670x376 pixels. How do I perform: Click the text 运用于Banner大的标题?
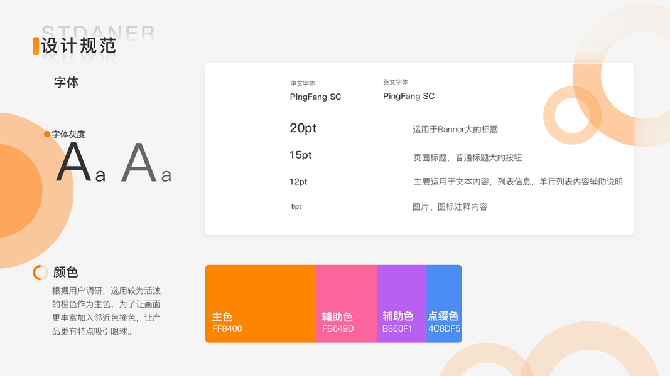(455, 130)
